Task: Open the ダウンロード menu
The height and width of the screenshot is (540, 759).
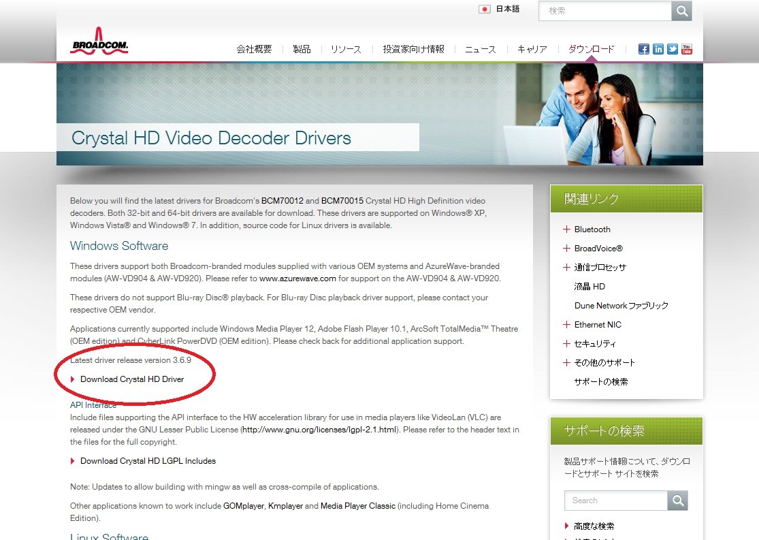Action: click(591, 49)
